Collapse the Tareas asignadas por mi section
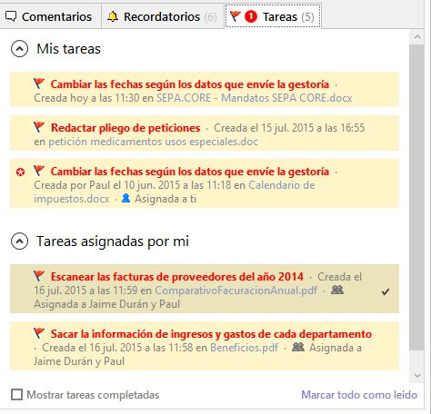This screenshot has width=431, height=414. pyautogui.click(x=19, y=241)
